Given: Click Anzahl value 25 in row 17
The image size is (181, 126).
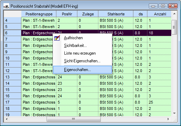Looking at the screenshot, I should (159, 102).
